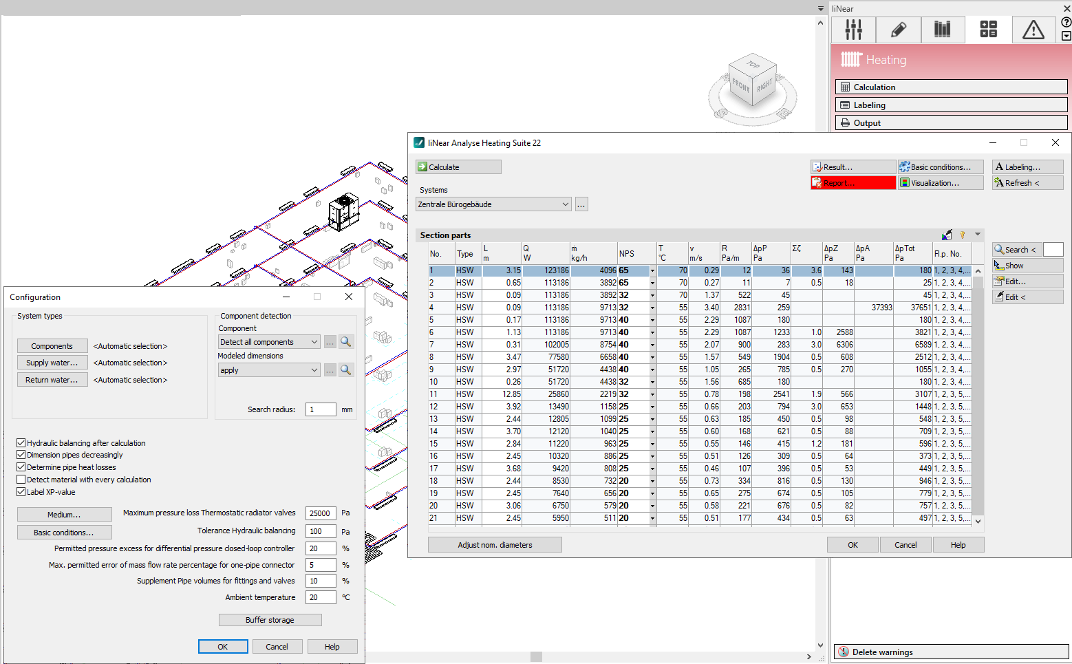Click the question mark help icon in liNear panel
Image resolution: width=1072 pixels, height=664 pixels.
[1066, 22]
